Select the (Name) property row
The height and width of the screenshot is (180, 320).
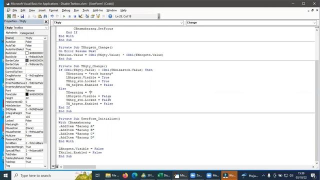pyautogui.click(x=24, y=38)
